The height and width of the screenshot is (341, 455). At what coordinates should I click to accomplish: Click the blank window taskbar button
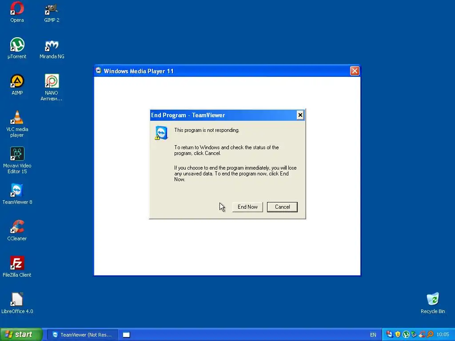pos(126,335)
